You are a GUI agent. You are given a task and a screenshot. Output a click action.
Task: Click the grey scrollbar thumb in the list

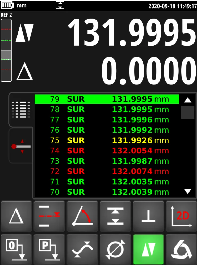click(x=187, y=113)
